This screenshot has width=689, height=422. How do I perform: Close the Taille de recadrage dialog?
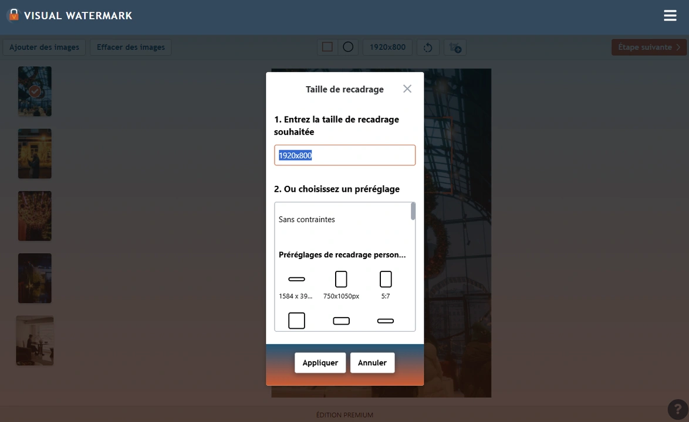(407, 89)
